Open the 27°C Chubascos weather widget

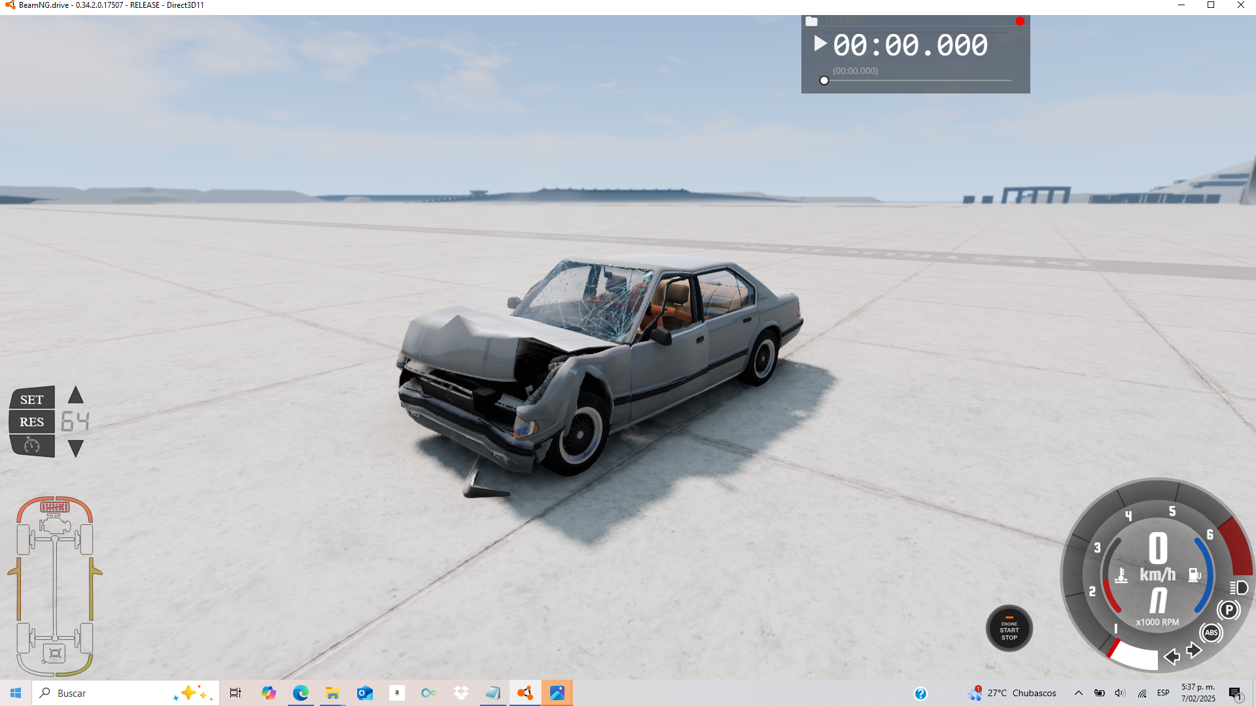1012,693
